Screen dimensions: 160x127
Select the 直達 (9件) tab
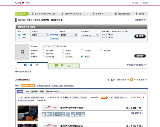(x=32, y=65)
